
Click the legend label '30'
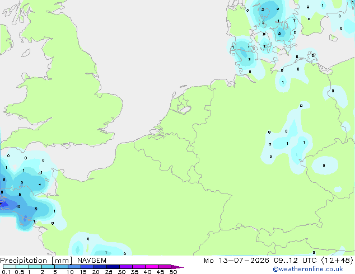pyautogui.click(x=122, y=272)
